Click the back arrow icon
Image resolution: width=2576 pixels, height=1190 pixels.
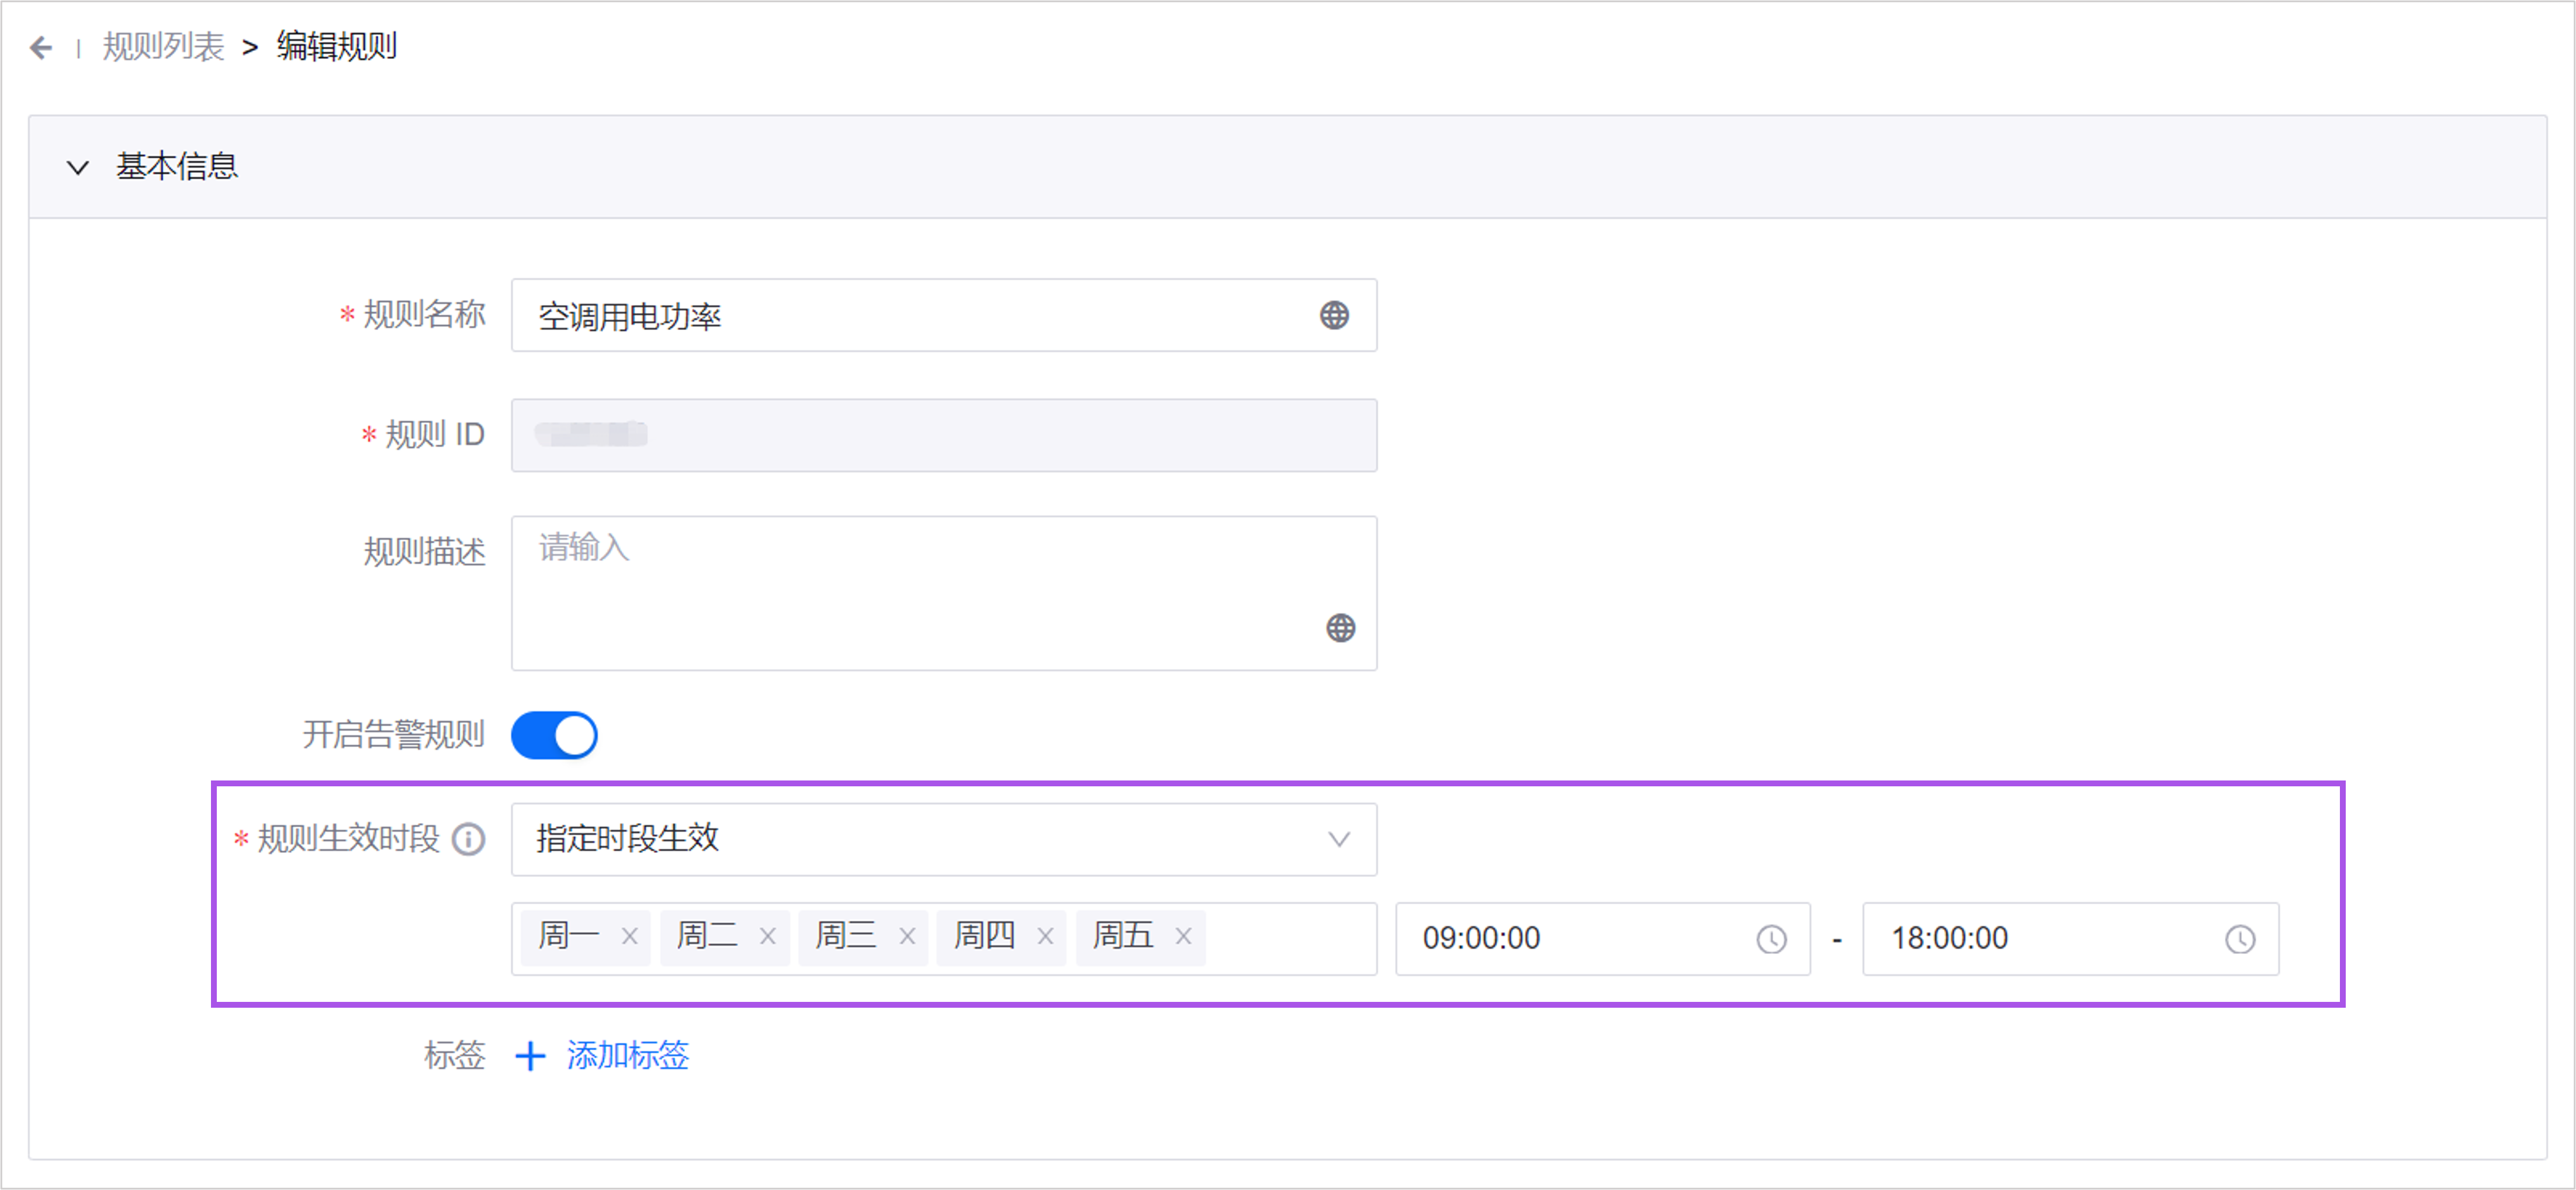(41, 47)
